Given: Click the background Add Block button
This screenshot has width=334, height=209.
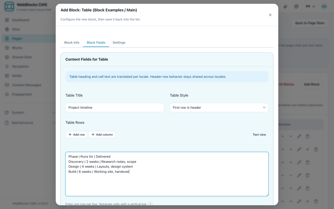Looking at the screenshot, I should coord(312,84).
